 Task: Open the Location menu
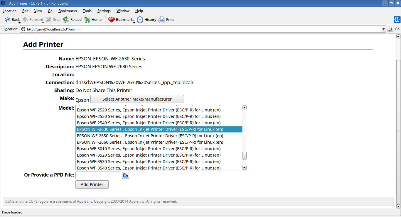coord(9,11)
